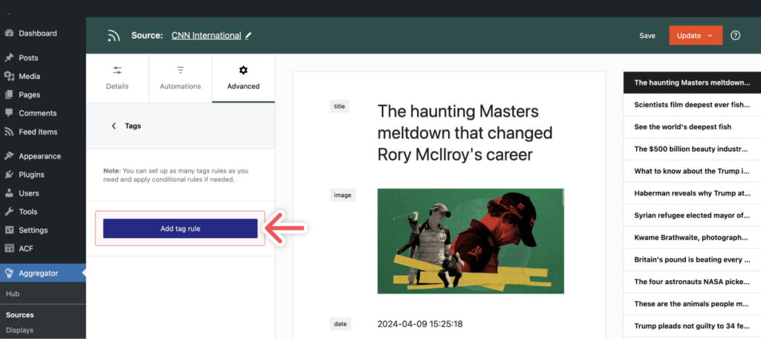The image size is (761, 339).
Task: Open the Update button dropdown arrow
Action: tap(710, 36)
